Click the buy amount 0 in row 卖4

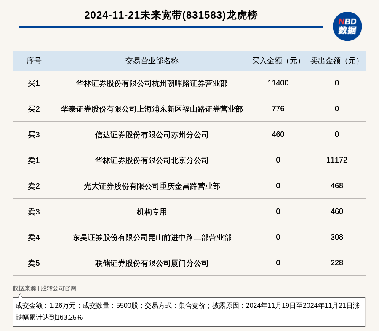278,237
